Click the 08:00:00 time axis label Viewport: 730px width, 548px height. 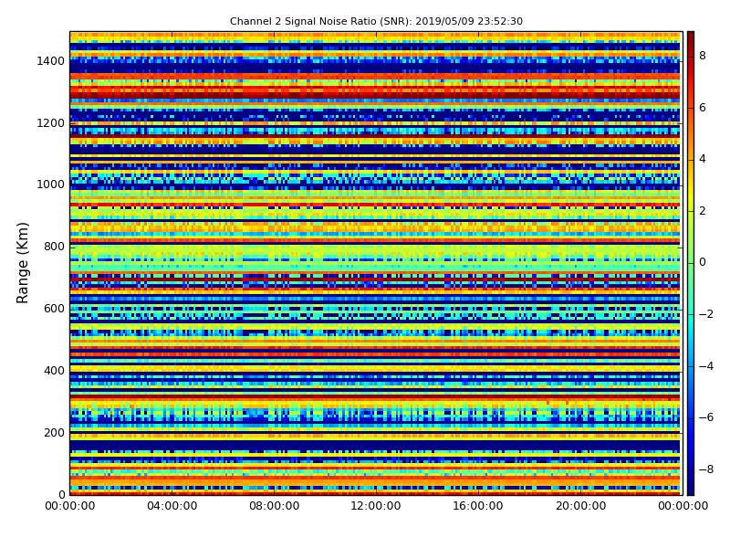(x=275, y=506)
